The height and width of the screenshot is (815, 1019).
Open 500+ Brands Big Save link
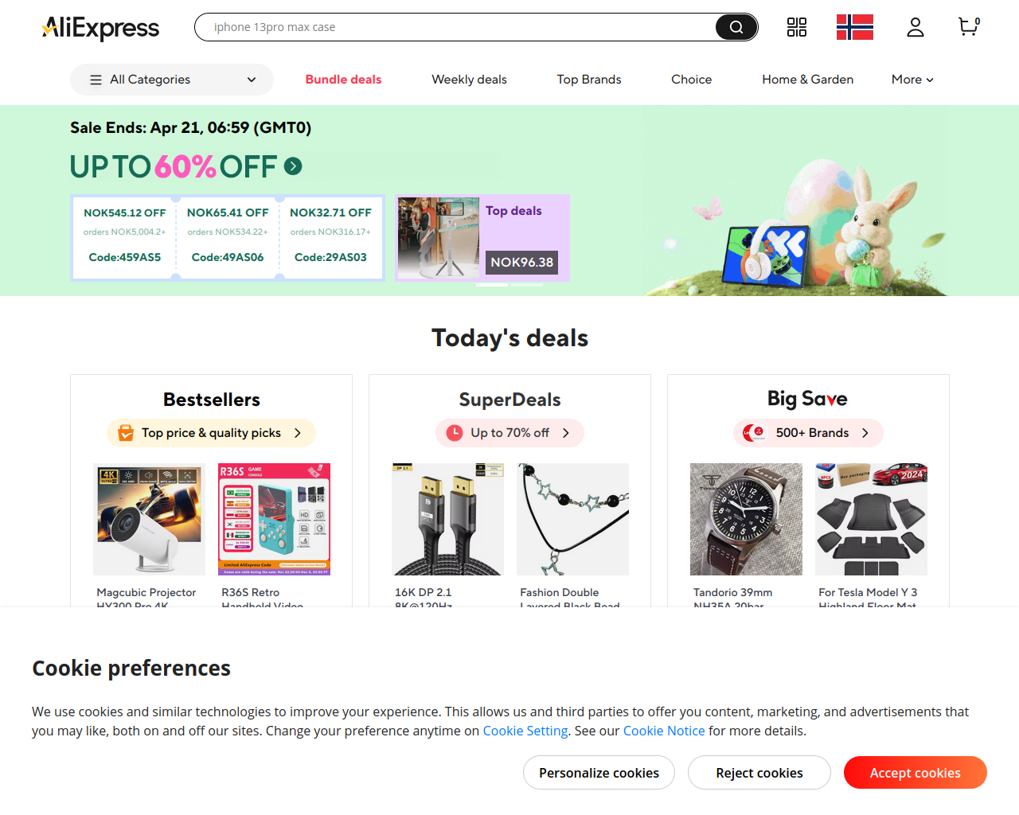[x=808, y=433]
